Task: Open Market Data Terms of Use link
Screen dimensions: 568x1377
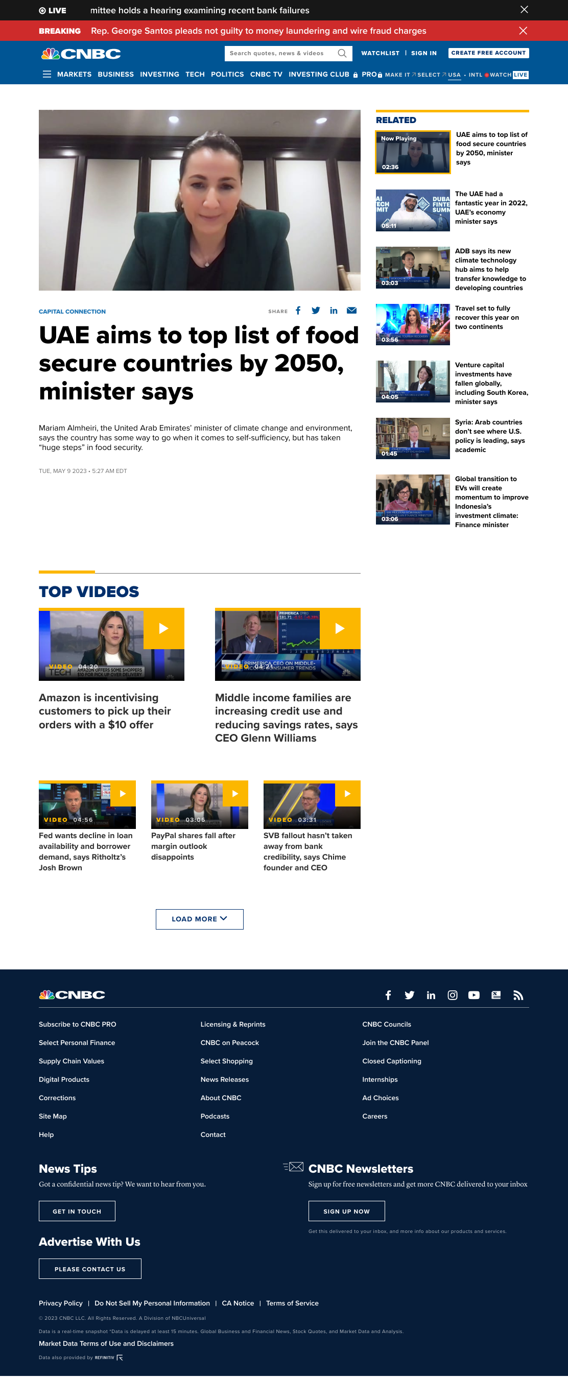Action: 106,1343
